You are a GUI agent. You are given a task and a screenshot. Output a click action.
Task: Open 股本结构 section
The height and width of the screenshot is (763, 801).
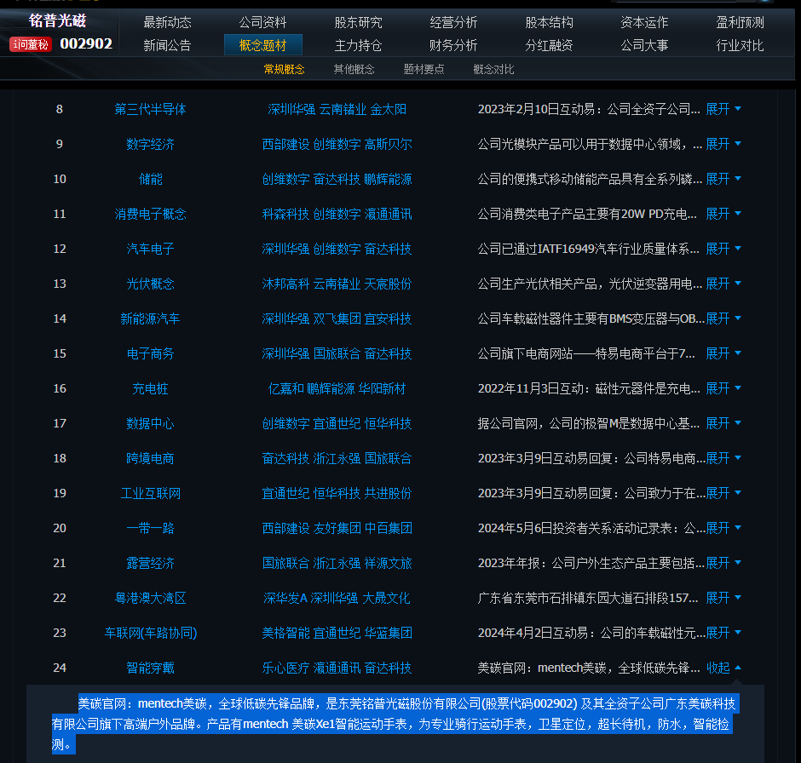point(549,22)
